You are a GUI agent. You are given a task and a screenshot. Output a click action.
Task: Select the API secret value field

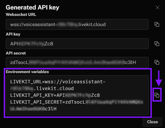pos(77,62)
